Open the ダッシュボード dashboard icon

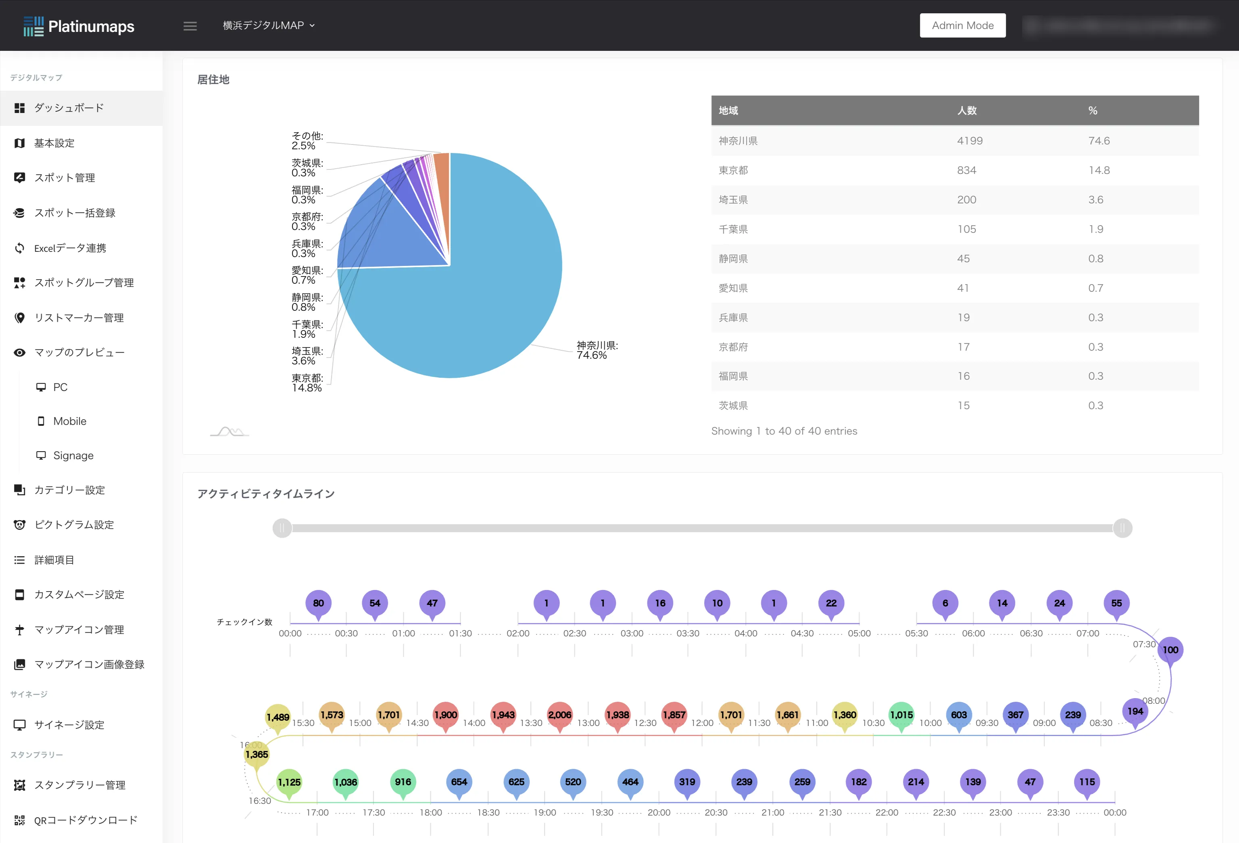coord(20,108)
